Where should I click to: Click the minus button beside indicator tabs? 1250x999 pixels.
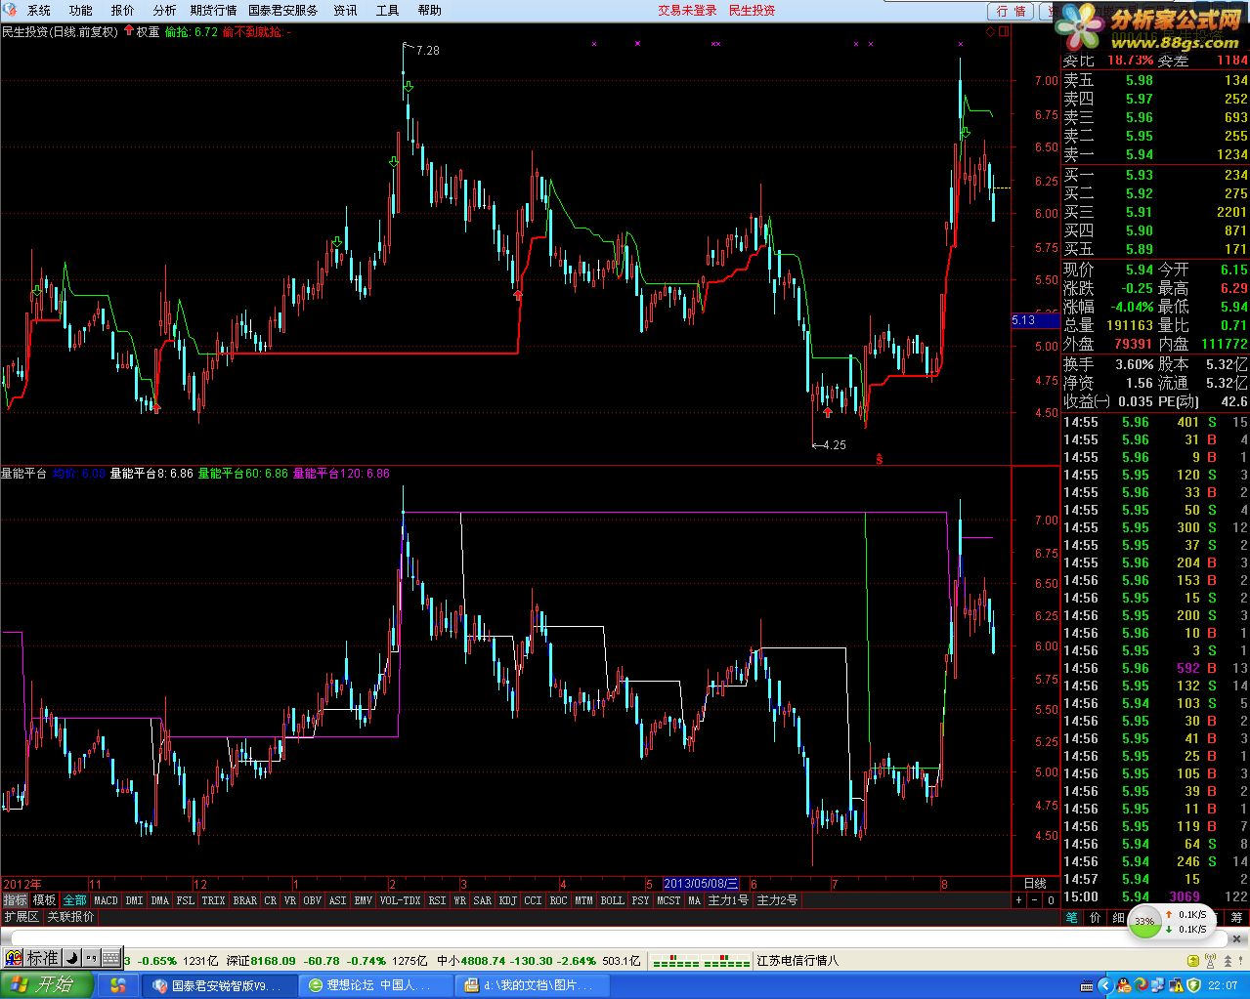pyautogui.click(x=1035, y=900)
